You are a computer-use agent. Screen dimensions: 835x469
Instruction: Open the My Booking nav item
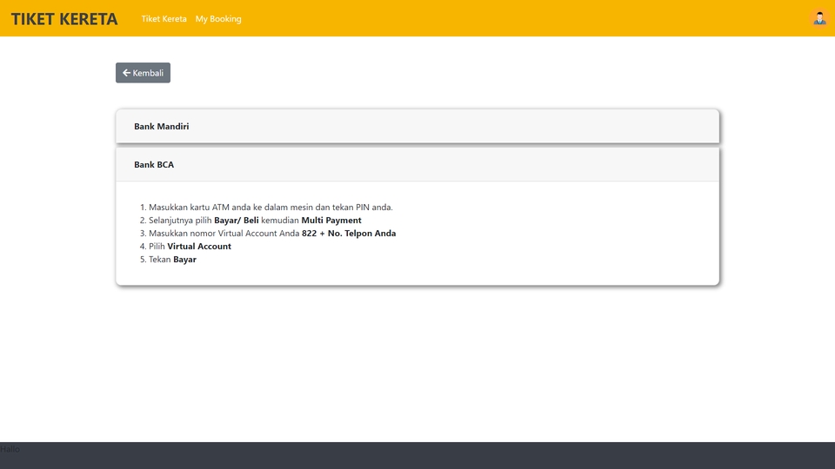(x=218, y=18)
